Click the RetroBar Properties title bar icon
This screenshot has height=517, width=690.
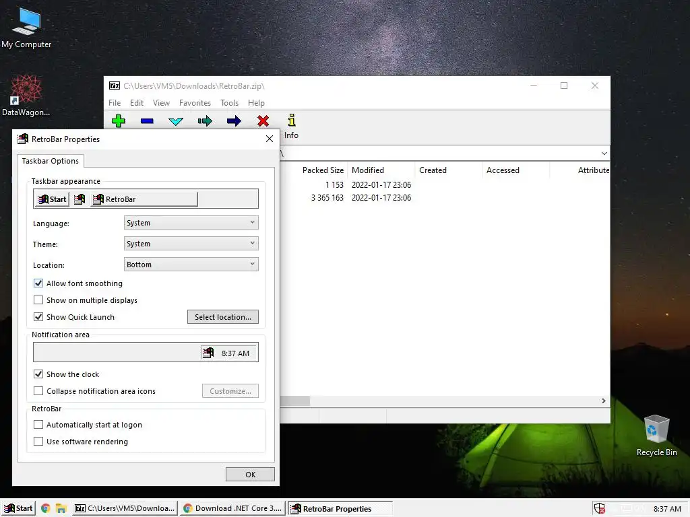(x=23, y=139)
